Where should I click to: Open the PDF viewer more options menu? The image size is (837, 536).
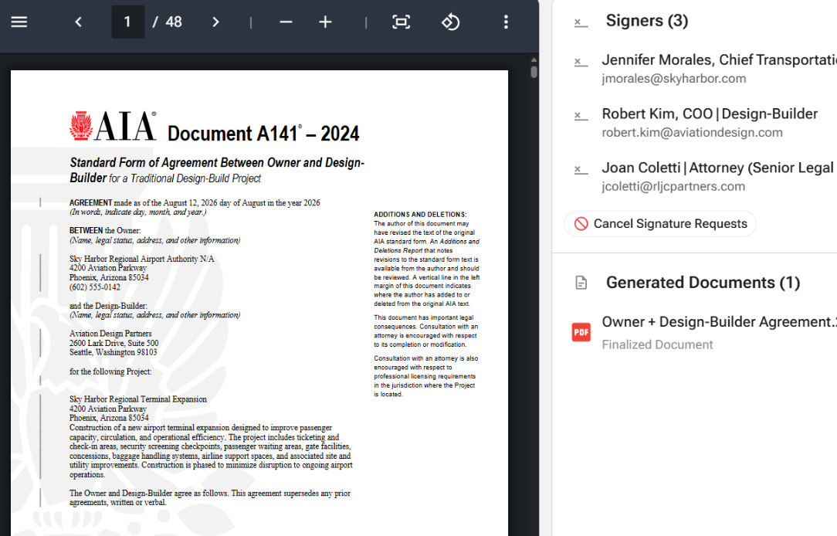[506, 22]
